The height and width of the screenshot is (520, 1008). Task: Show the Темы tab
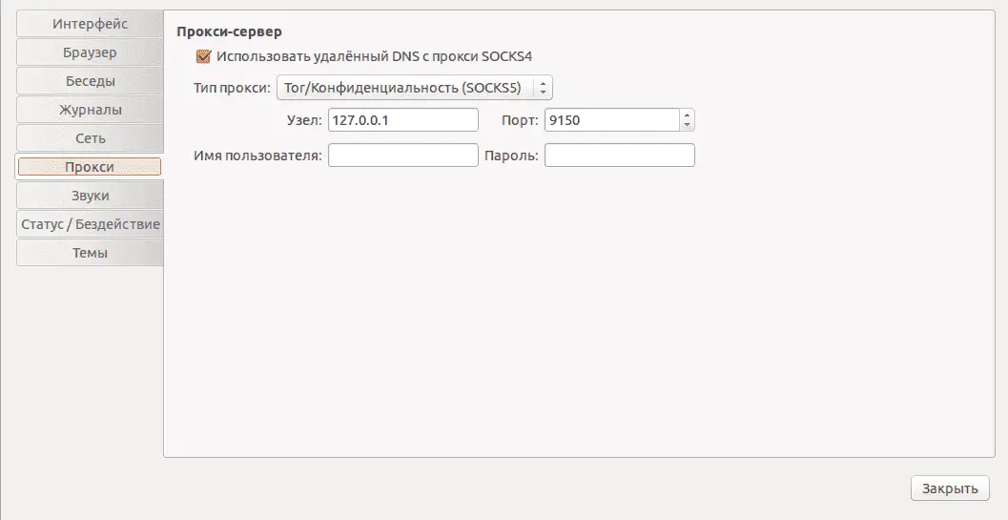pos(90,253)
